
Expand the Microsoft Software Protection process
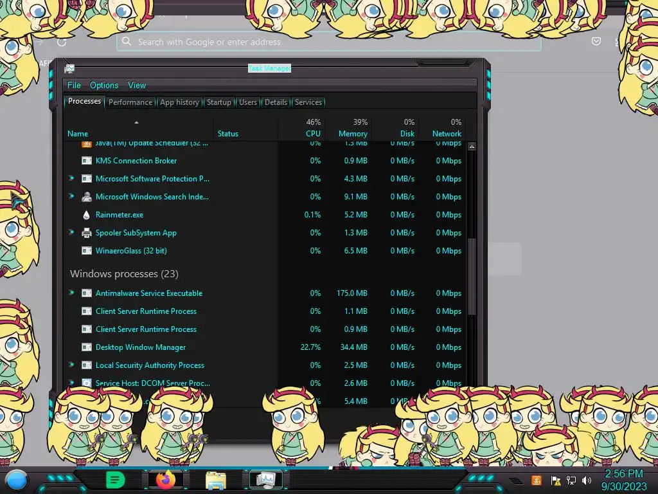[71, 178]
